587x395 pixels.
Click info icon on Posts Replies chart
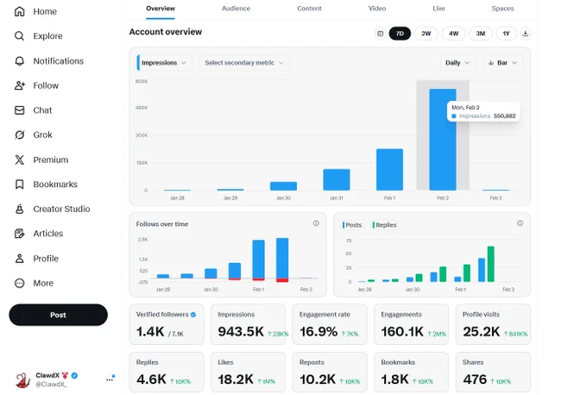click(520, 223)
